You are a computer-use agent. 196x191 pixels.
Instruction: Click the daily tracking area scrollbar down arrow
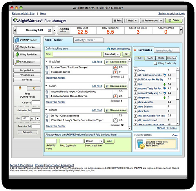(129, 129)
